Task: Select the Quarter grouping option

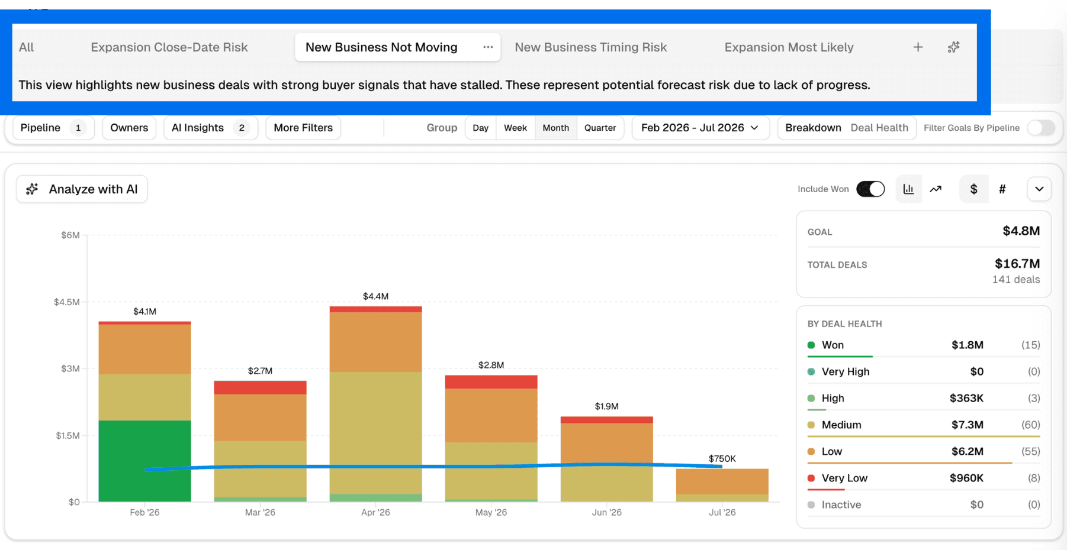Action: (600, 127)
